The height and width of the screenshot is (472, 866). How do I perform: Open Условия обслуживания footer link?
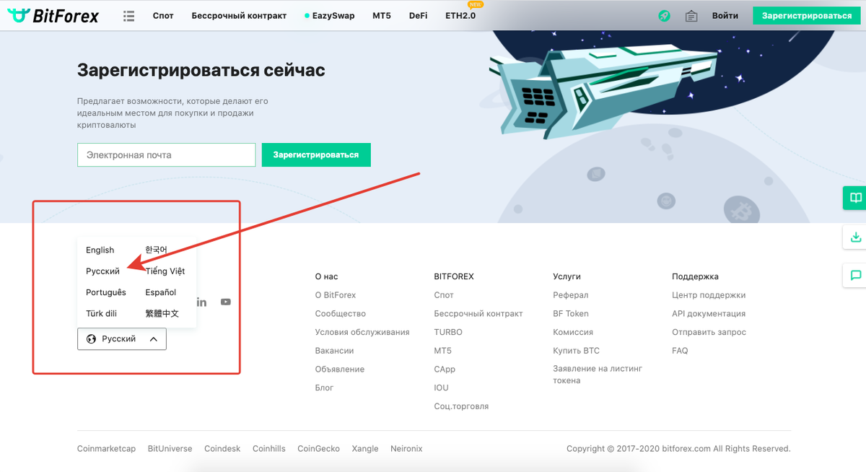(x=362, y=332)
